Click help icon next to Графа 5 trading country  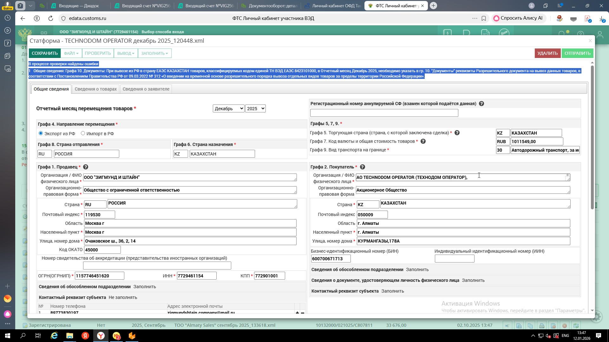click(x=457, y=133)
